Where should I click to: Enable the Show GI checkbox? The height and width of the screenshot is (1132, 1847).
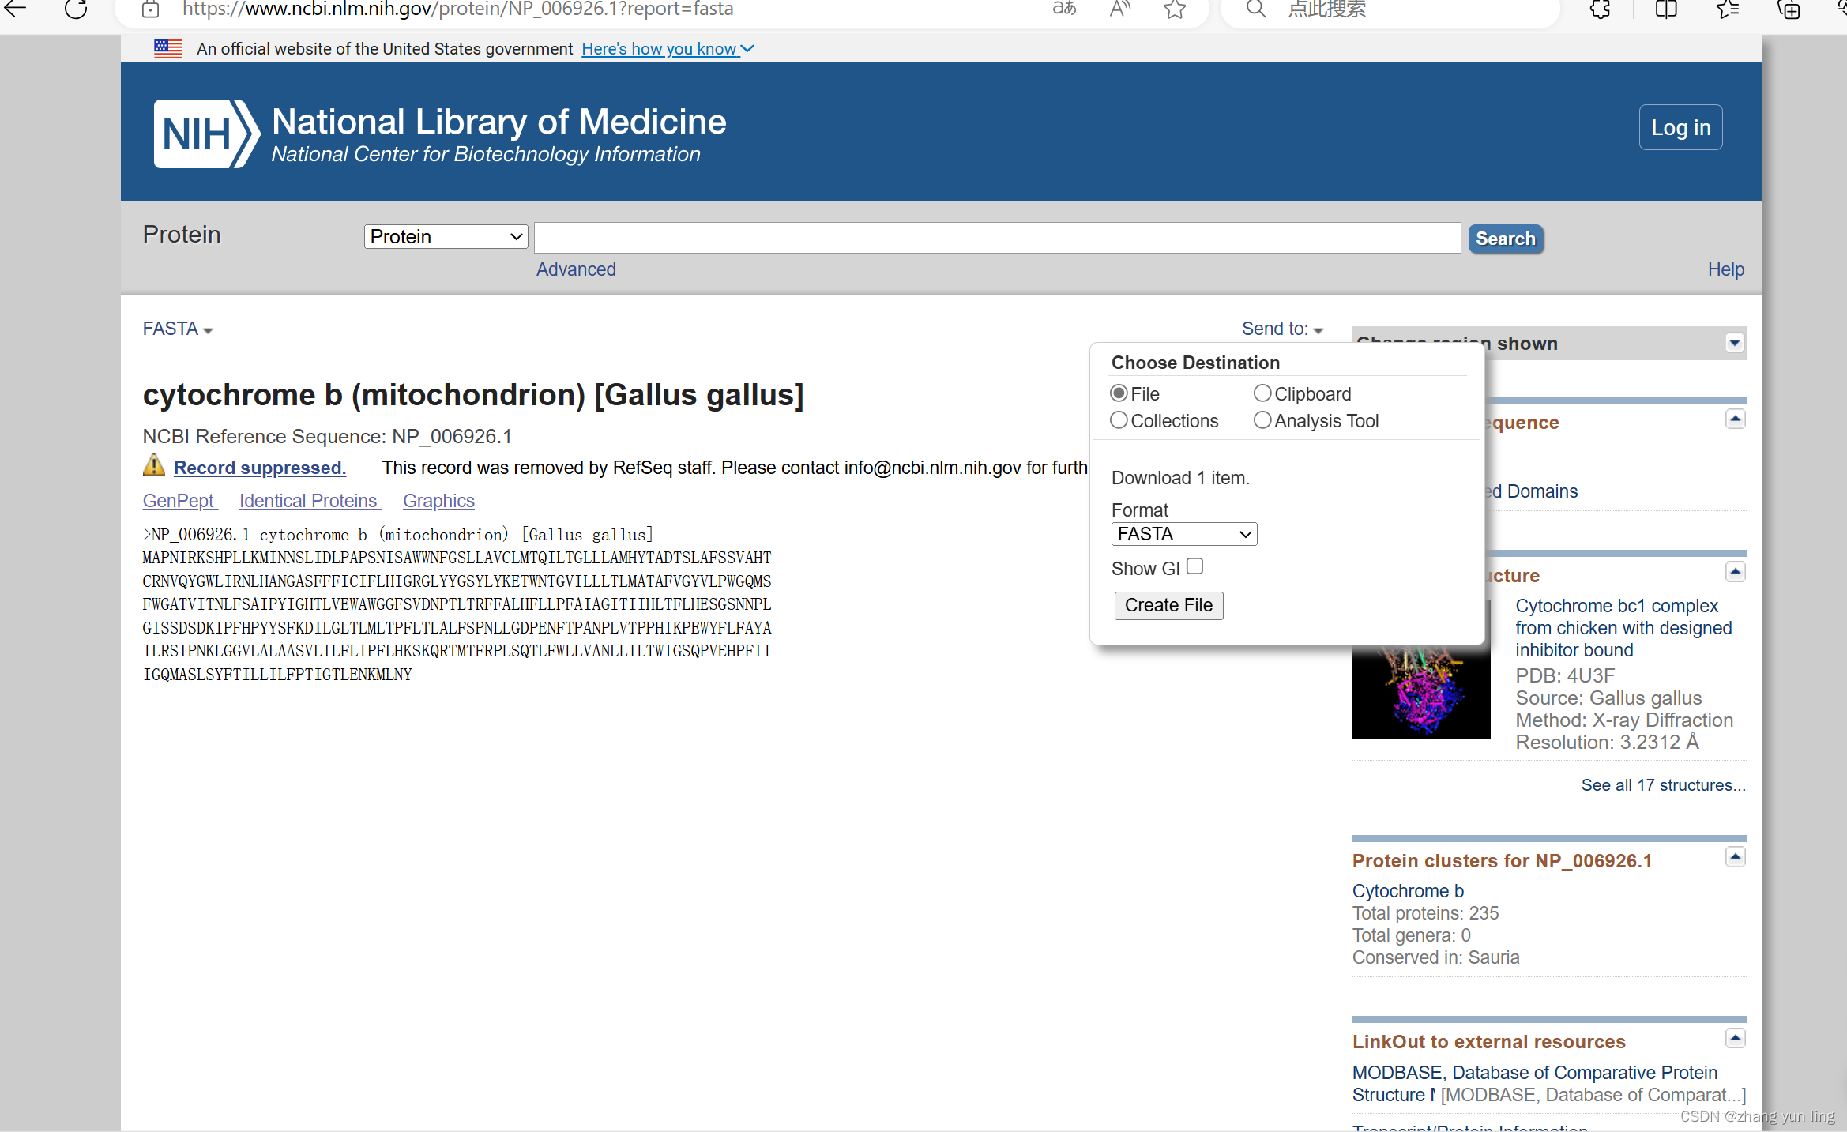1194,566
